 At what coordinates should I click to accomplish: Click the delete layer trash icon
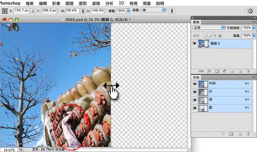tap(248, 71)
